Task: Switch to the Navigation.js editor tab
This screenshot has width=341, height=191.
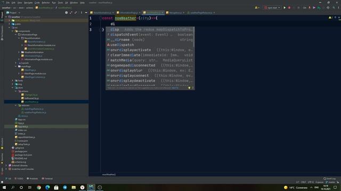Action: pyautogui.click(x=175, y=13)
